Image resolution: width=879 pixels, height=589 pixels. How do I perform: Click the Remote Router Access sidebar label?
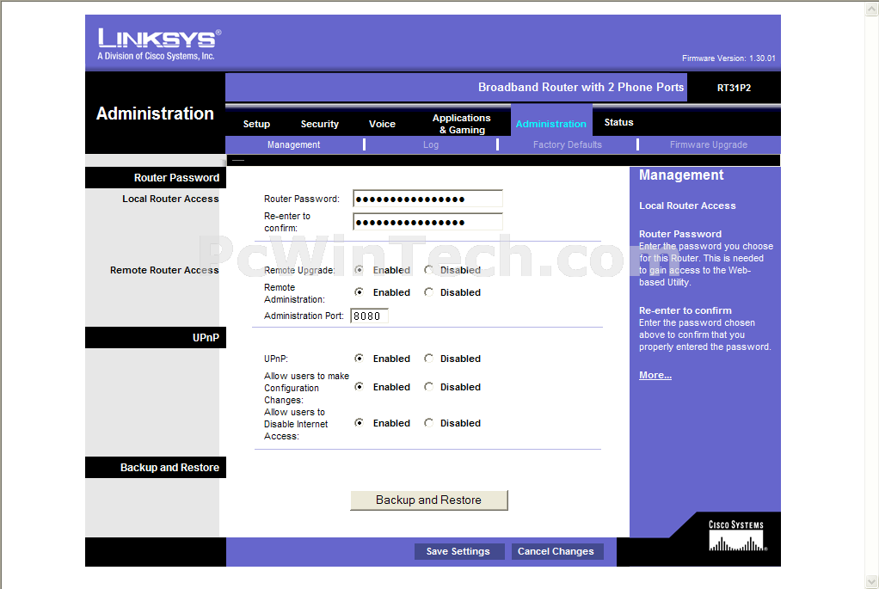(164, 270)
